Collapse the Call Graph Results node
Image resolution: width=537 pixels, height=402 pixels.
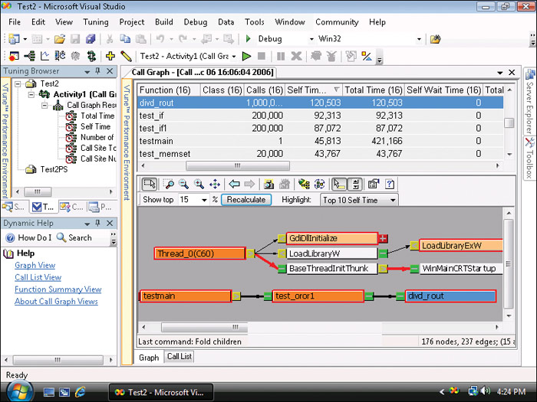point(44,106)
